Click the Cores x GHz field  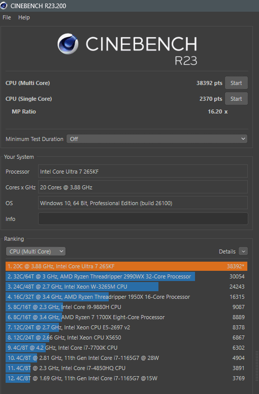coord(143,187)
